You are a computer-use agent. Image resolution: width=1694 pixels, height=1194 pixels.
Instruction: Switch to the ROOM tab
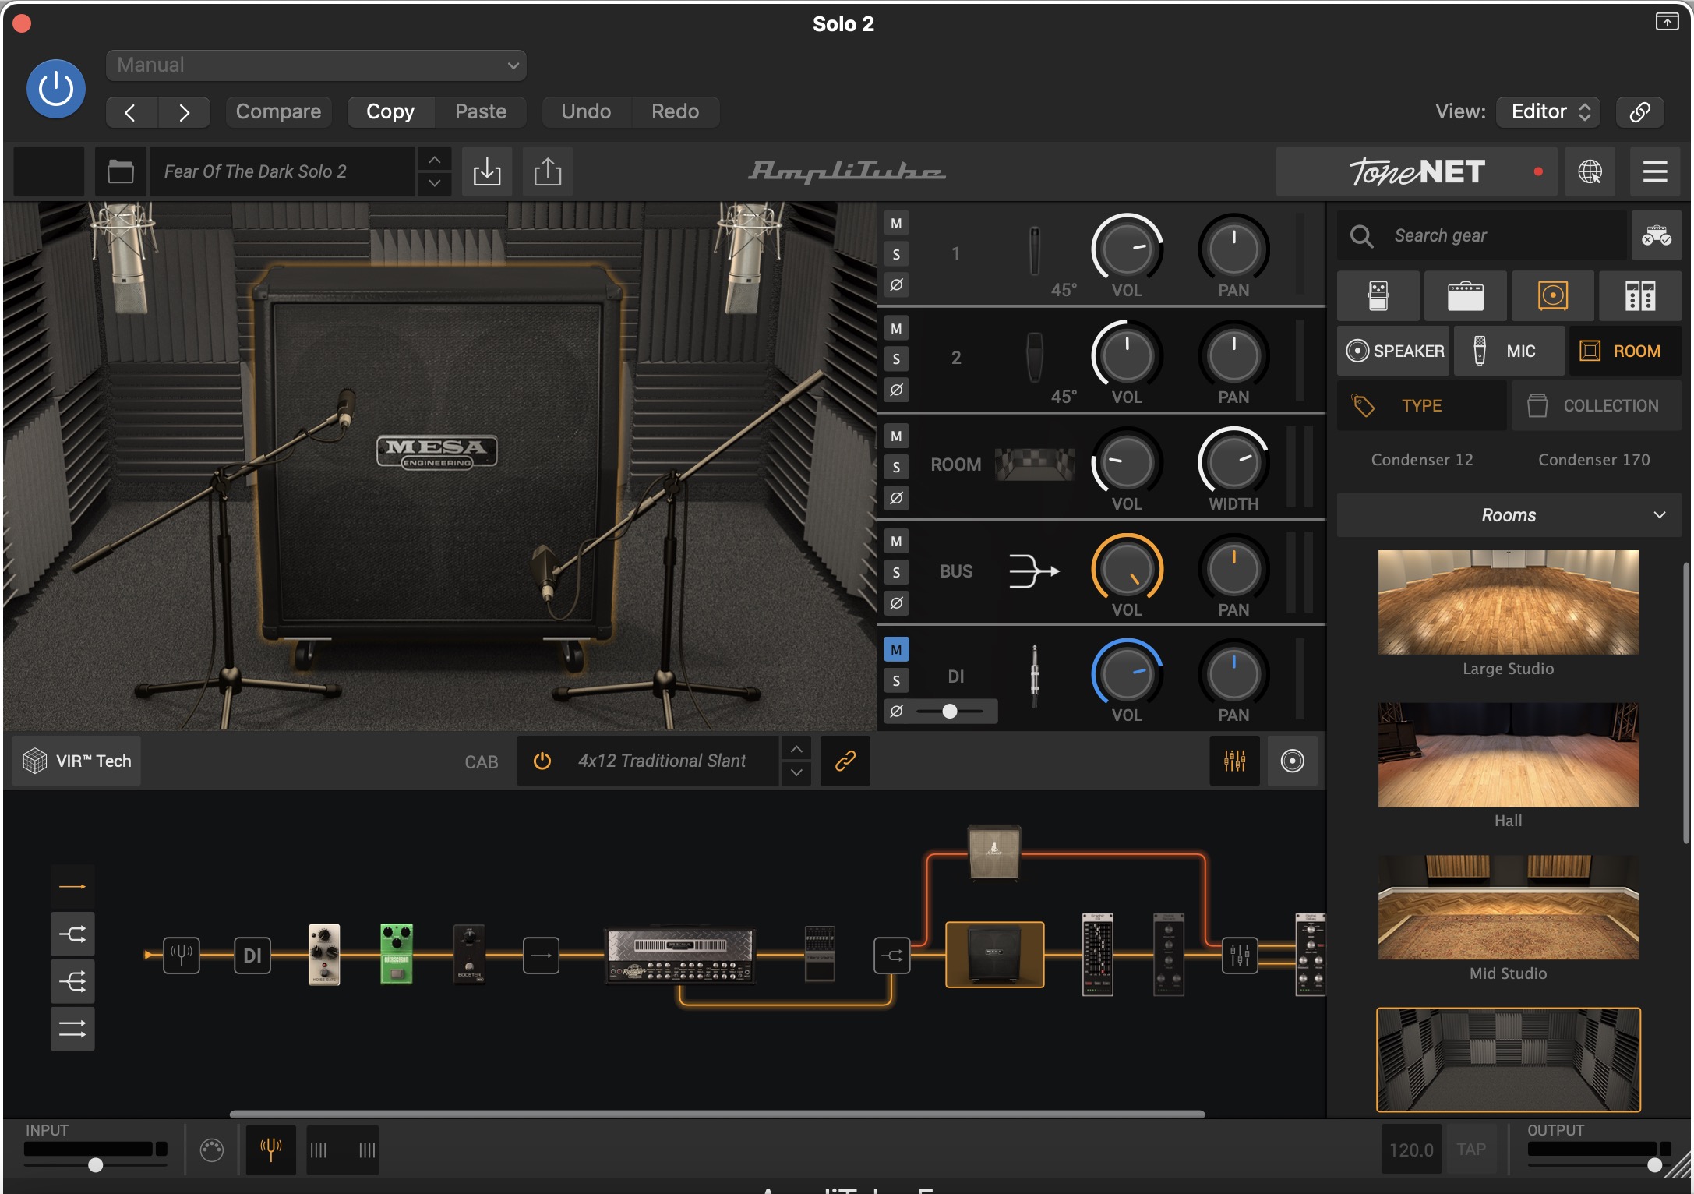(x=1625, y=351)
